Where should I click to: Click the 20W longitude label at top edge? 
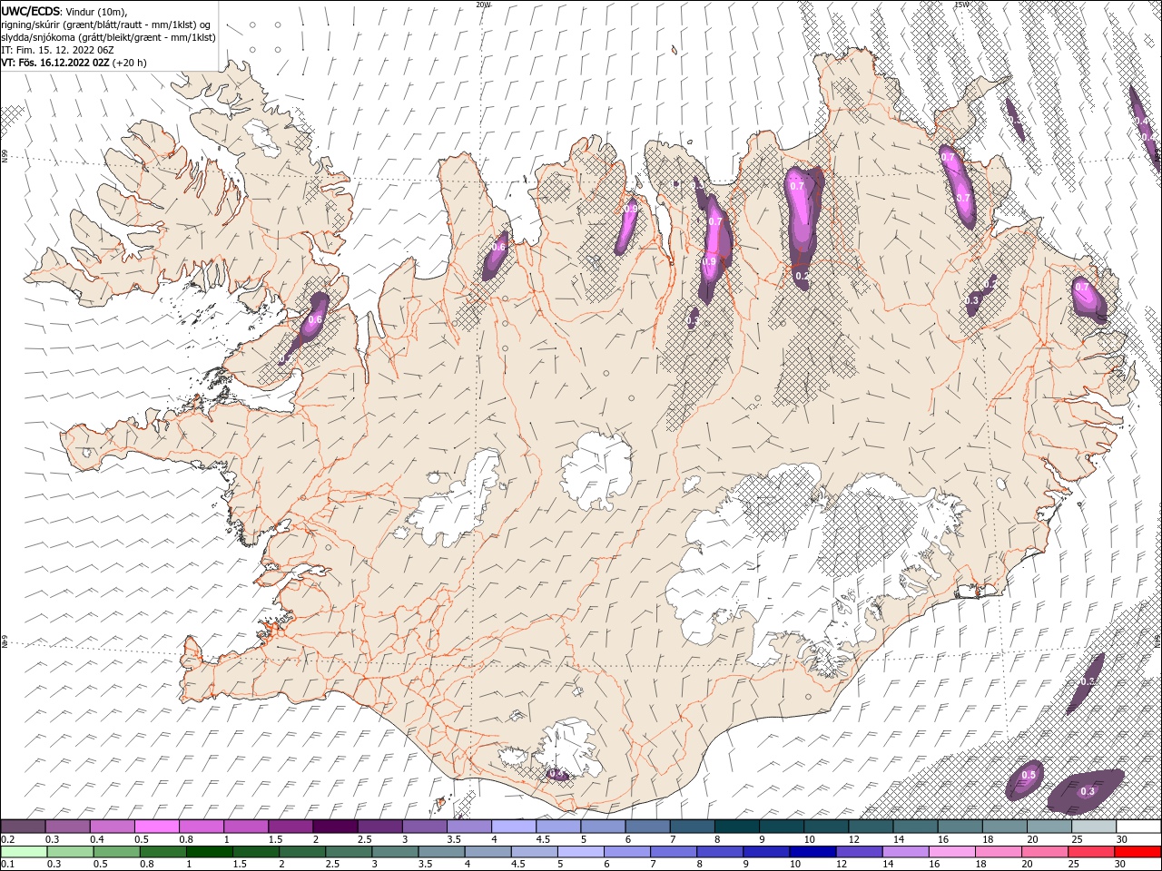pos(483,5)
